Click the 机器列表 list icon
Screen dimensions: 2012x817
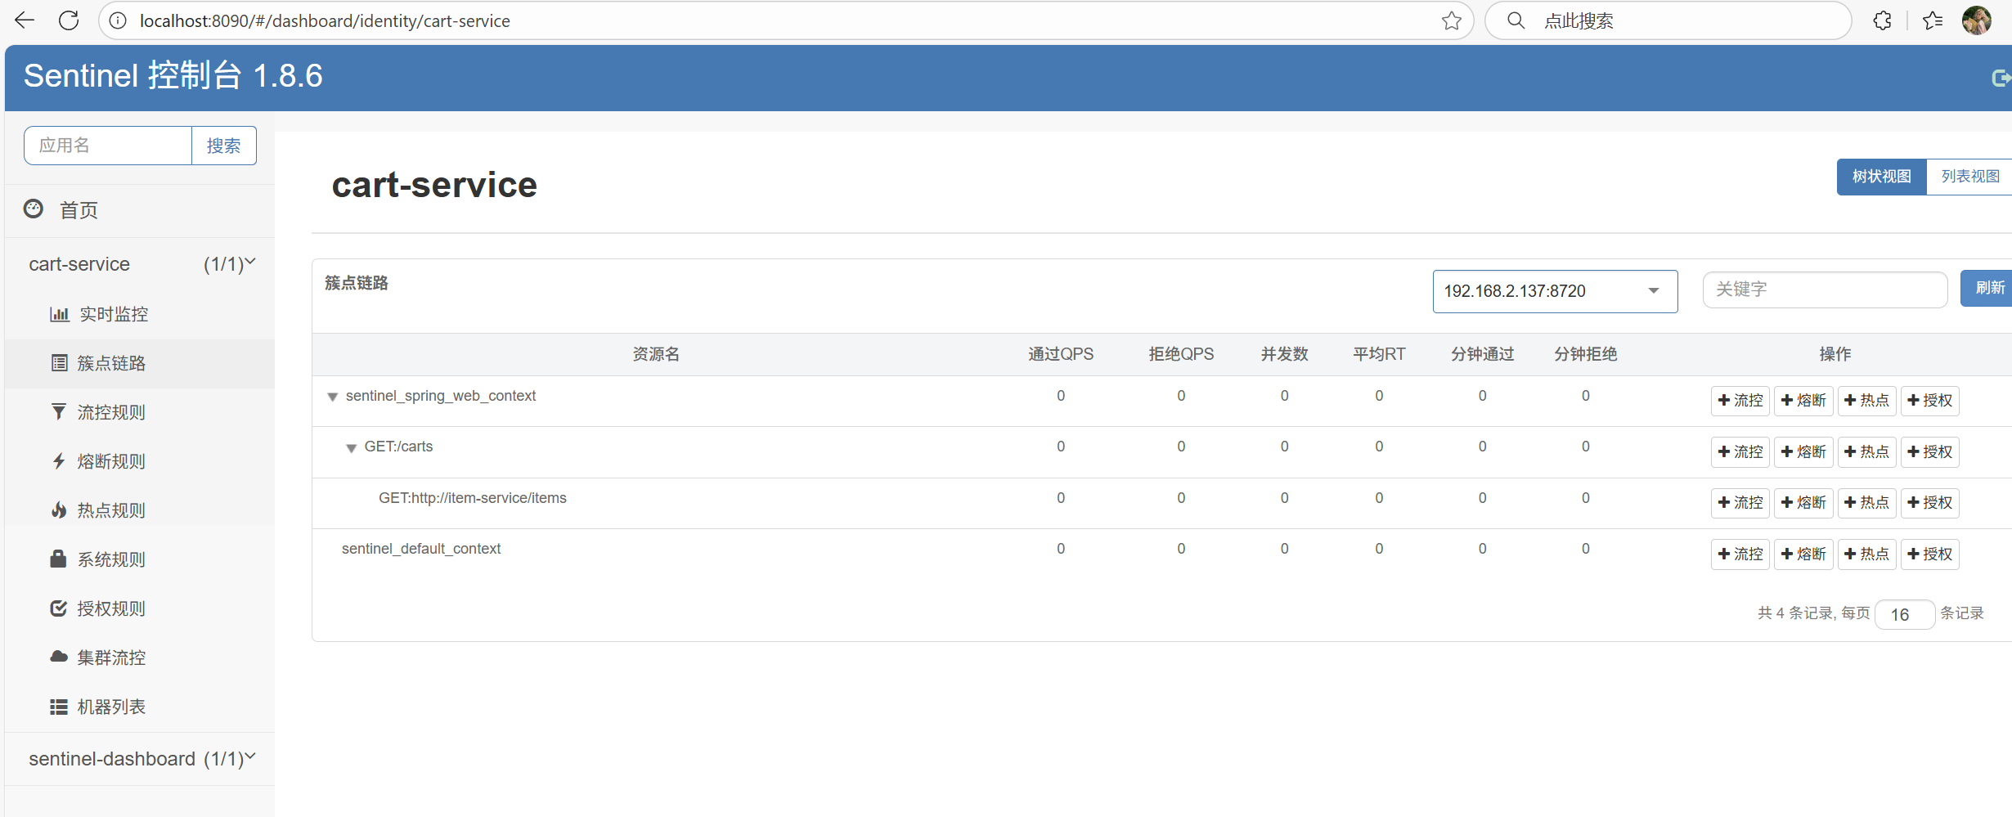click(x=59, y=707)
